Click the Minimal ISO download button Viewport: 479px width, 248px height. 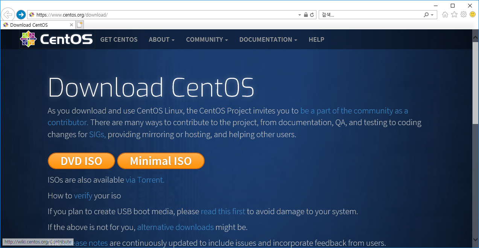pyautogui.click(x=161, y=161)
